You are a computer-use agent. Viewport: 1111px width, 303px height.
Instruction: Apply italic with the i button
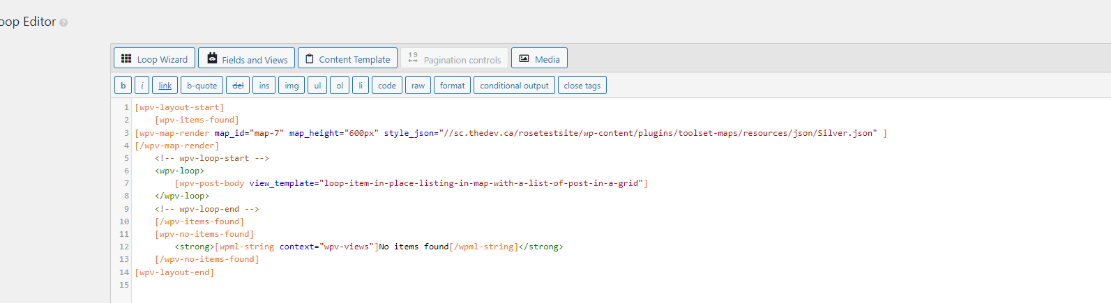coord(142,85)
